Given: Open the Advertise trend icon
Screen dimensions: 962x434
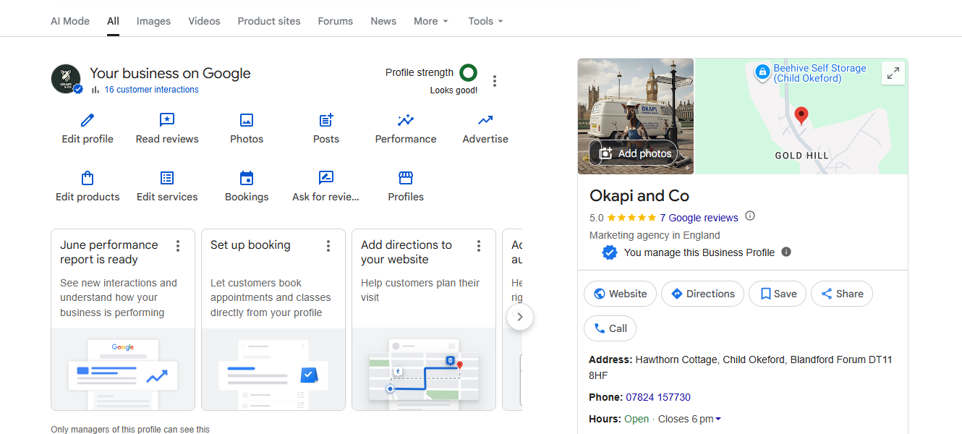Looking at the screenshot, I should click(485, 120).
